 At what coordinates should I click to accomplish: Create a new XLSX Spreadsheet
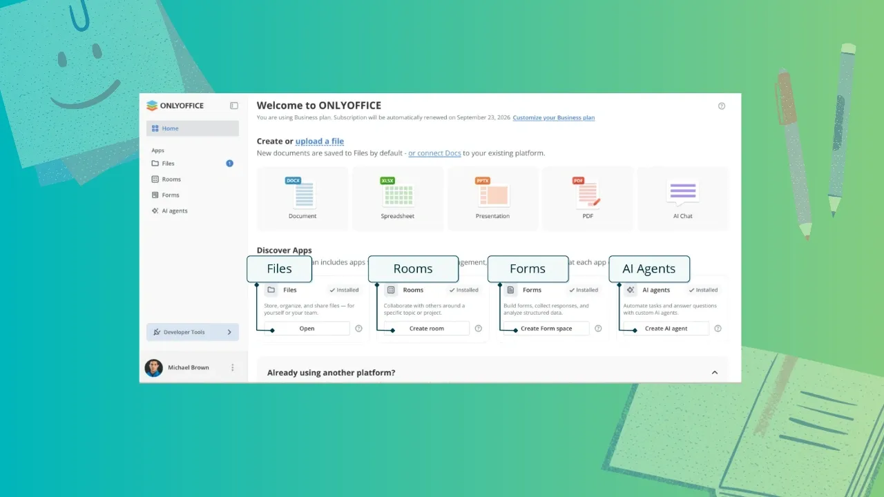coord(398,199)
